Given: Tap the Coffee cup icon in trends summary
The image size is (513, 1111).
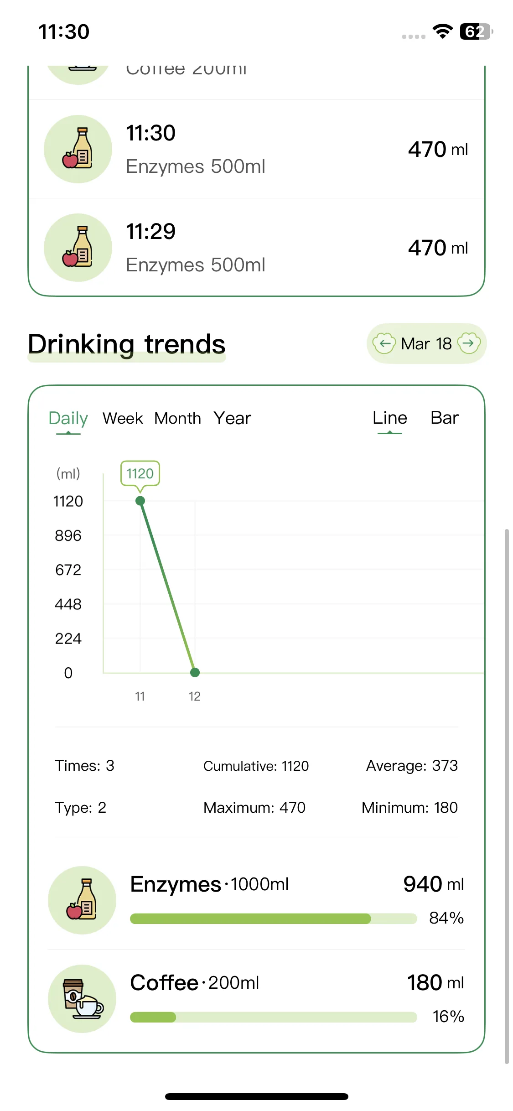Looking at the screenshot, I should click(82, 998).
